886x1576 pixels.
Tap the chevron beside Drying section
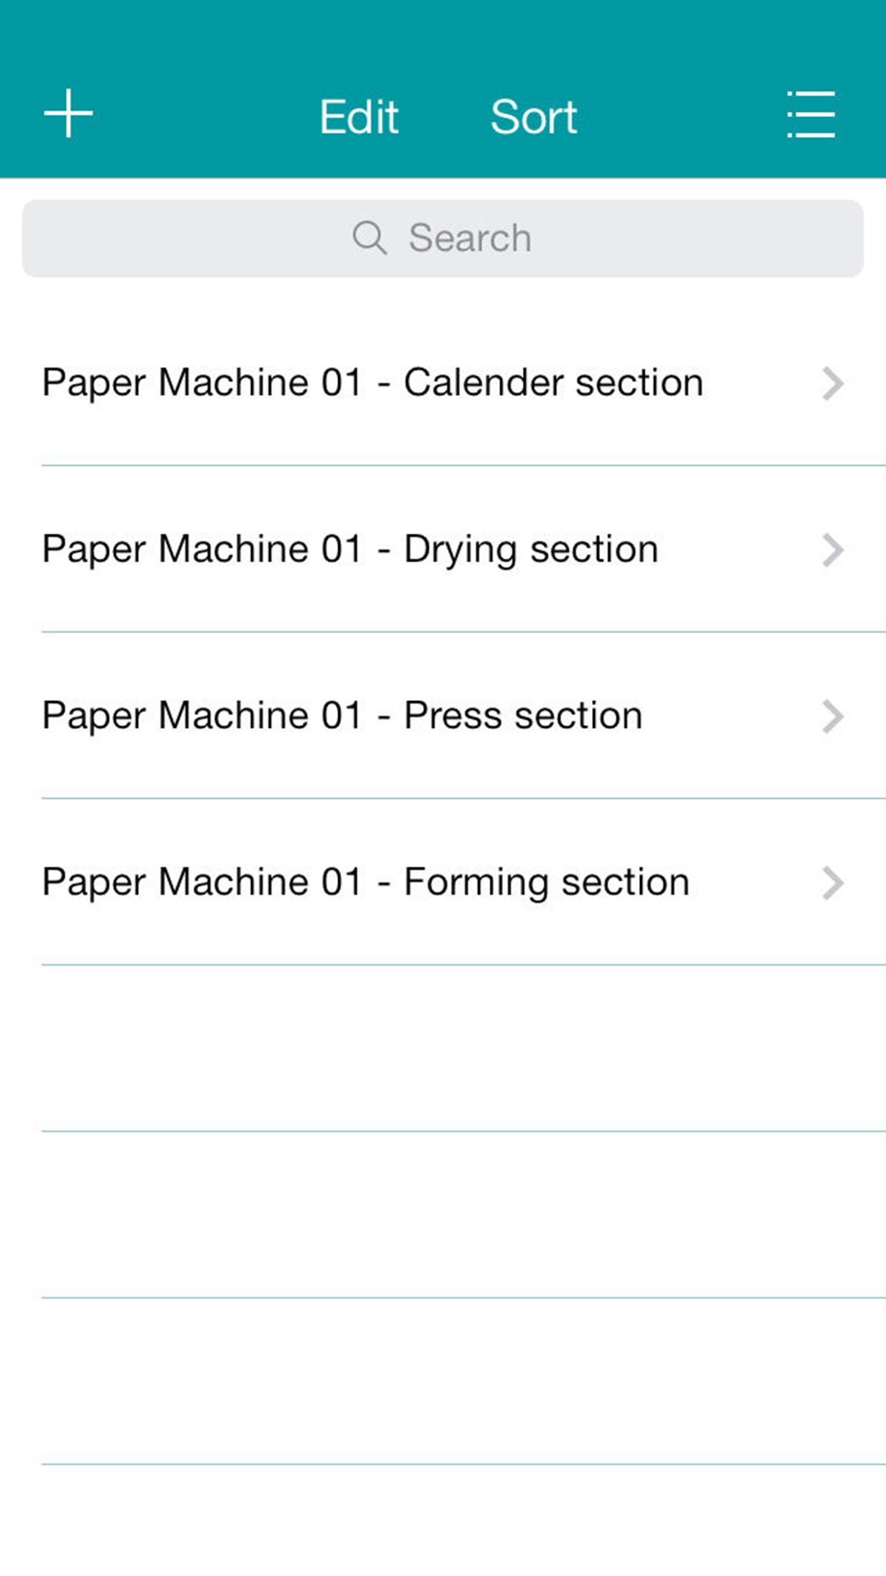pos(832,550)
